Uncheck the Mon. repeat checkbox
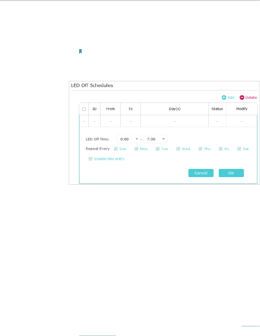The width and height of the screenshot is (260, 336). pos(136,149)
